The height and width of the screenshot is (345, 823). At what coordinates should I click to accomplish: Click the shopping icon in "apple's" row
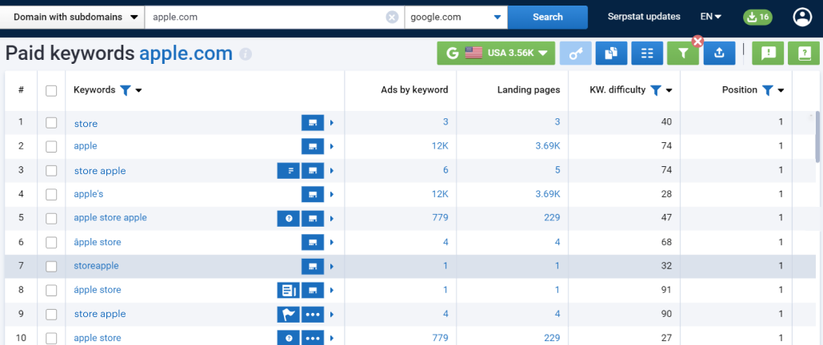(313, 194)
